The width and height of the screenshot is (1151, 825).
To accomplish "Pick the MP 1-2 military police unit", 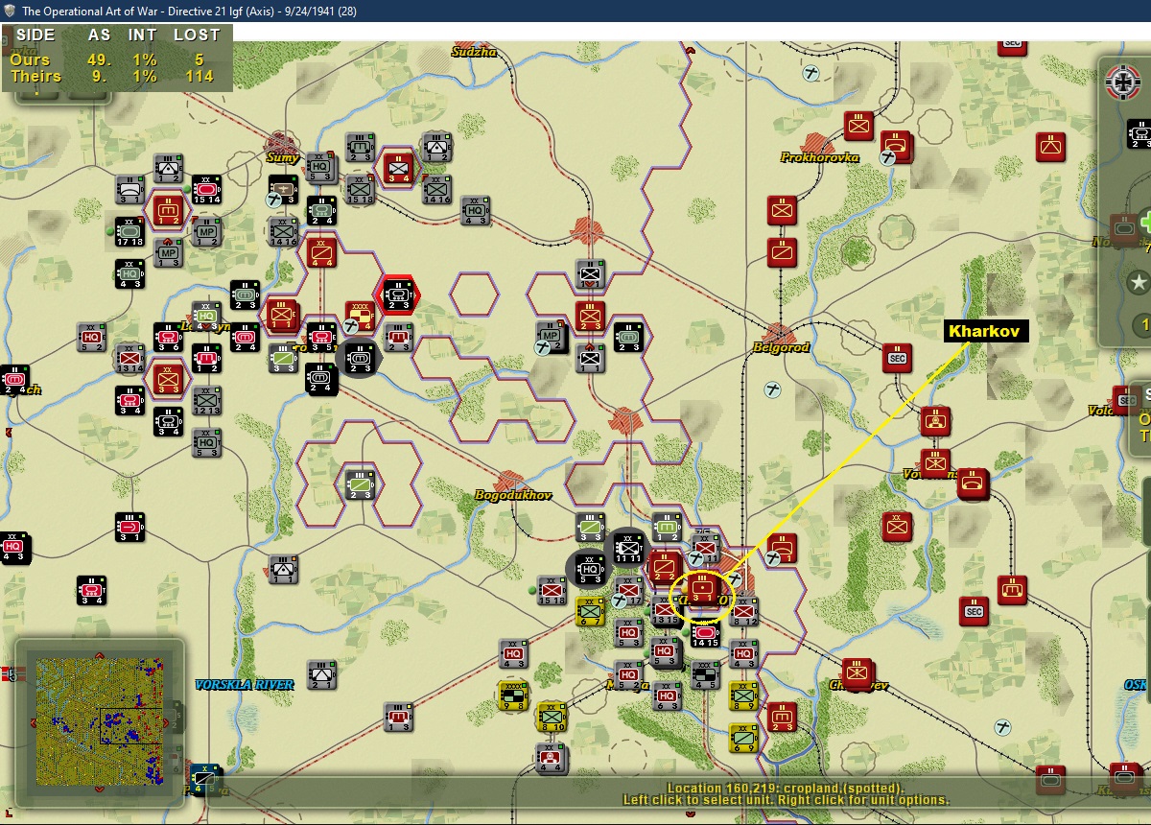I will 206,231.
